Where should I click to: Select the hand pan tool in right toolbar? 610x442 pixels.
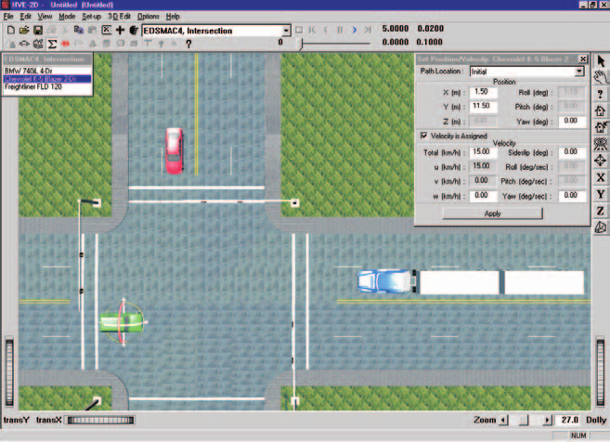(601, 77)
